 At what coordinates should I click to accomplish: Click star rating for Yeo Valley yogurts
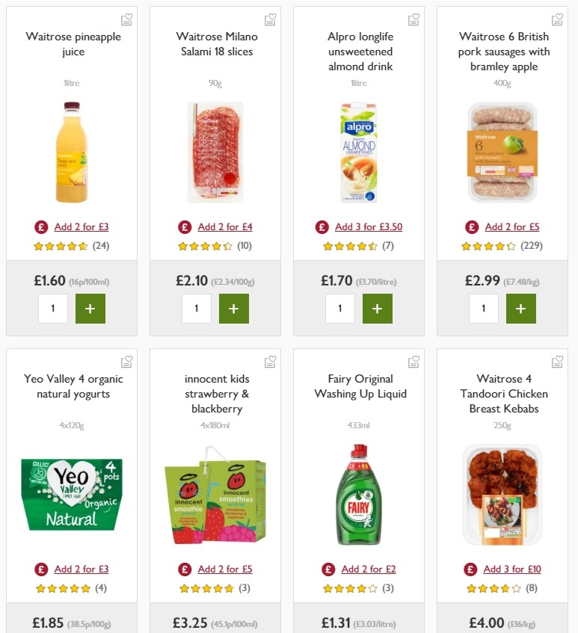tap(65, 588)
